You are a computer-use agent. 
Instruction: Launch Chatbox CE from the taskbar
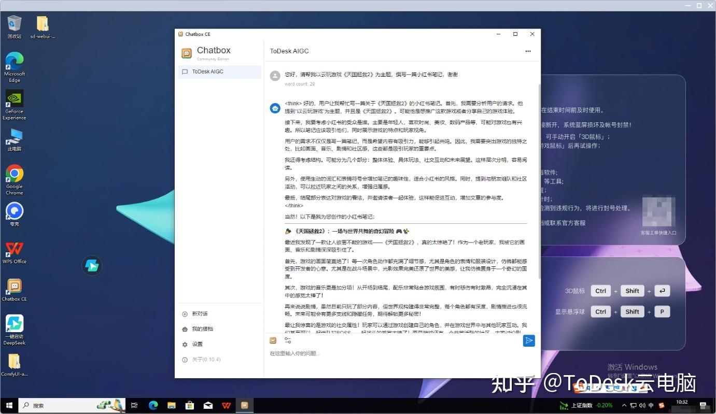tap(244, 405)
